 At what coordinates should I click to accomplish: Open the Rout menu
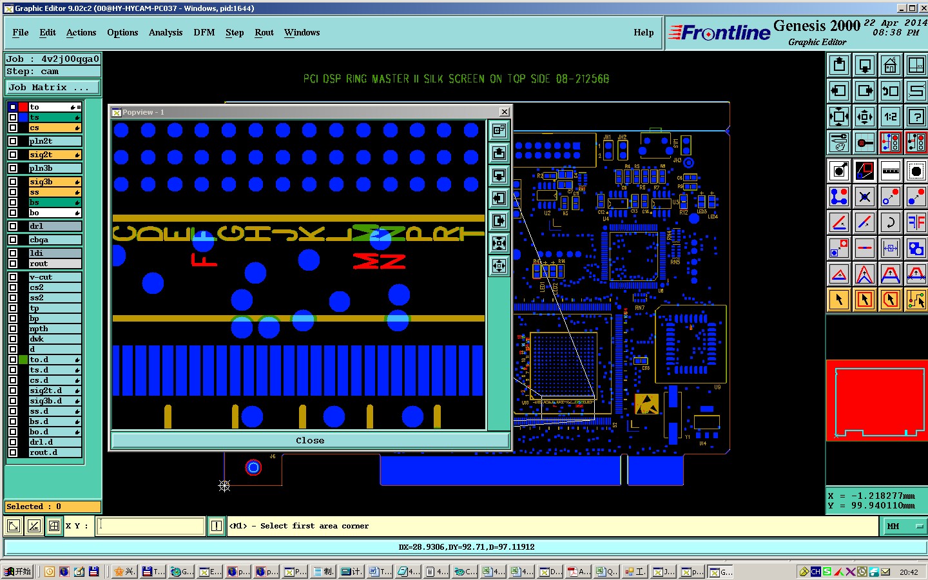264,32
